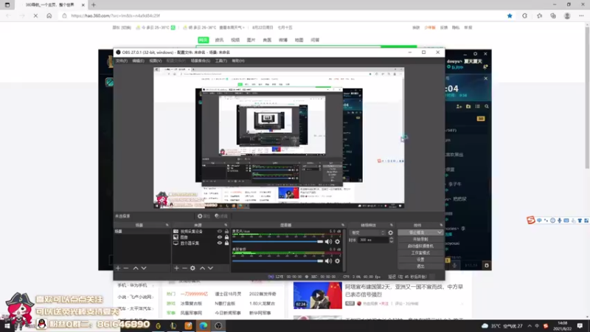Open the OBS Help menu
The image size is (590, 332).
[x=238, y=60]
